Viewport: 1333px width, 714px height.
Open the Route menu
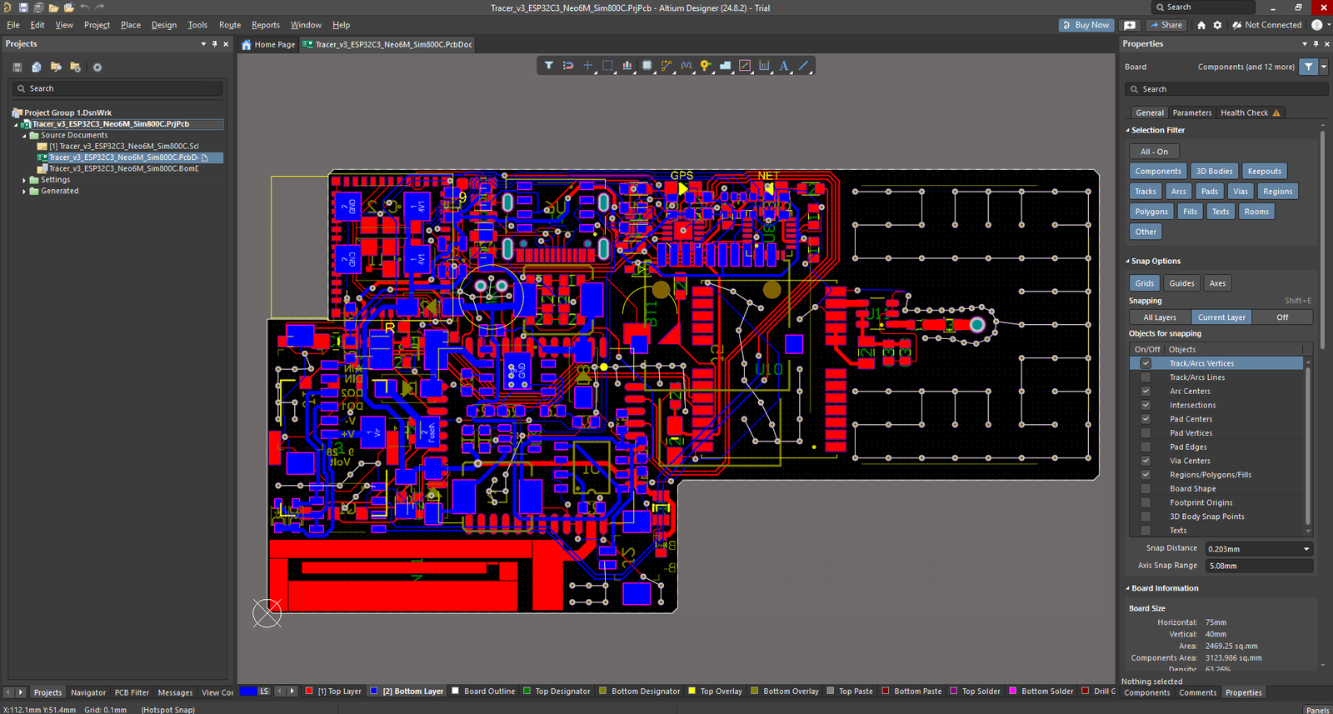coord(230,25)
